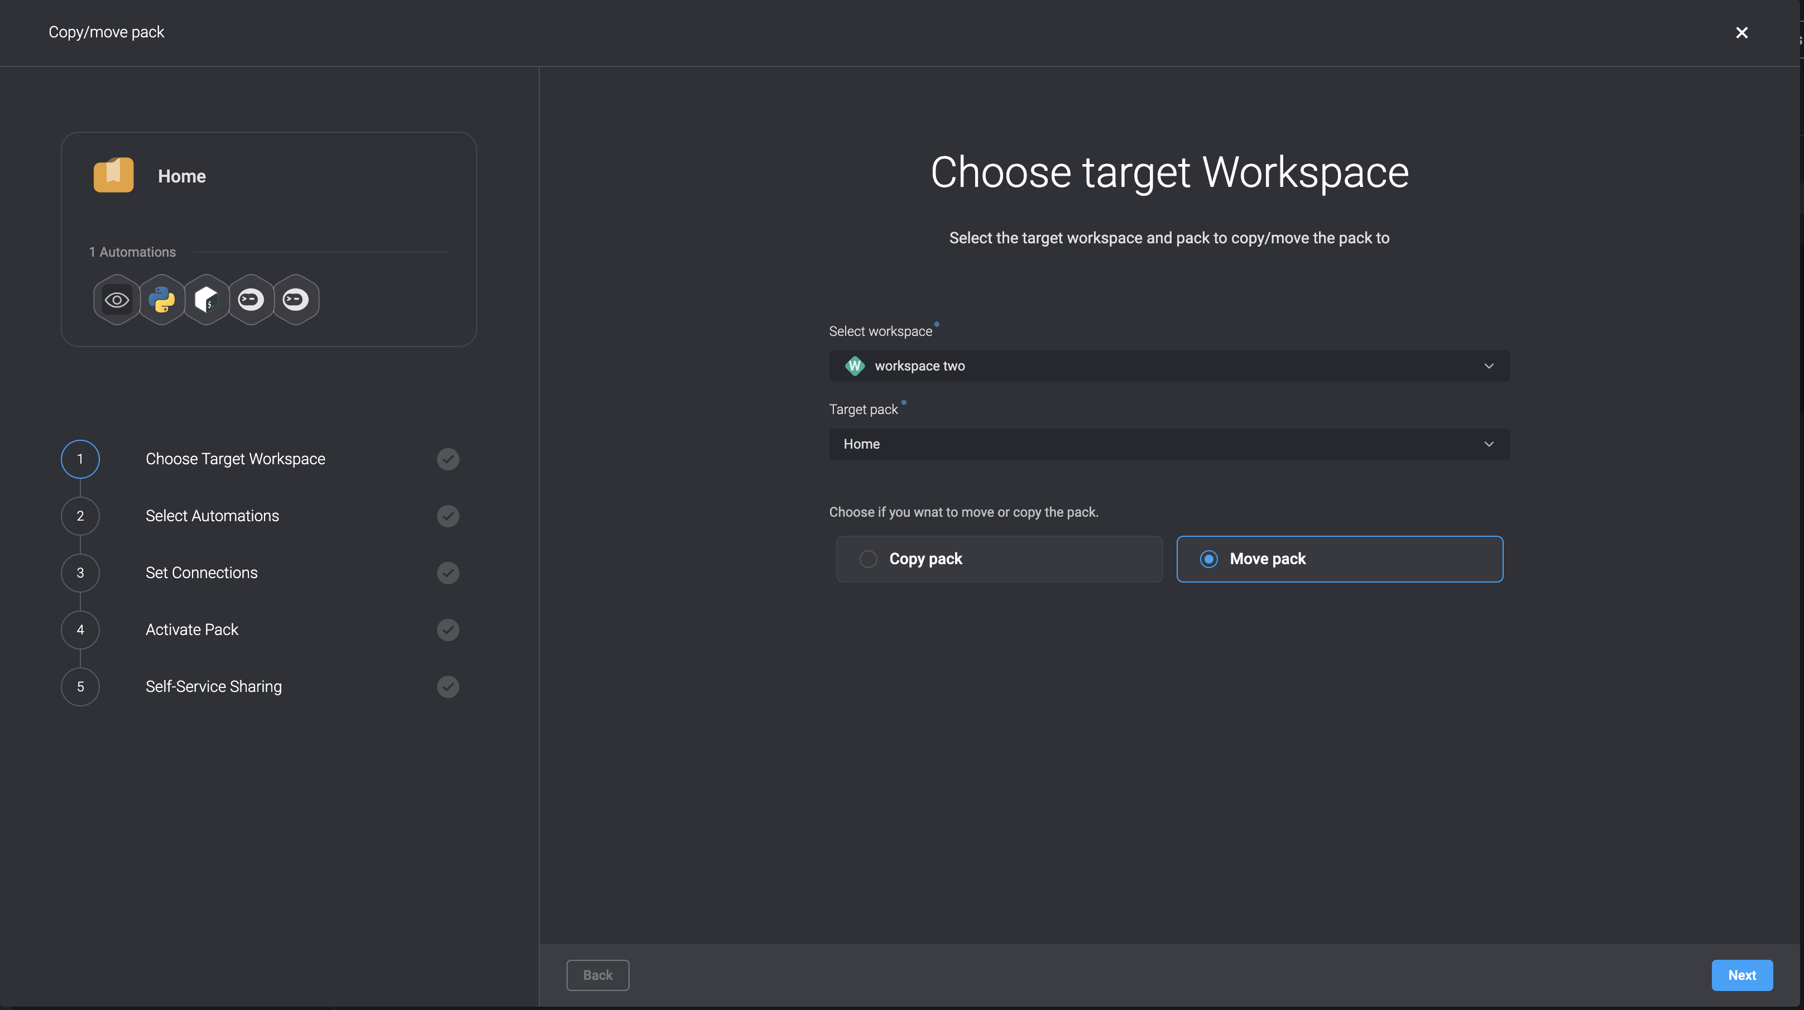Click step number 3 circle
The width and height of the screenshot is (1804, 1010).
tap(80, 573)
